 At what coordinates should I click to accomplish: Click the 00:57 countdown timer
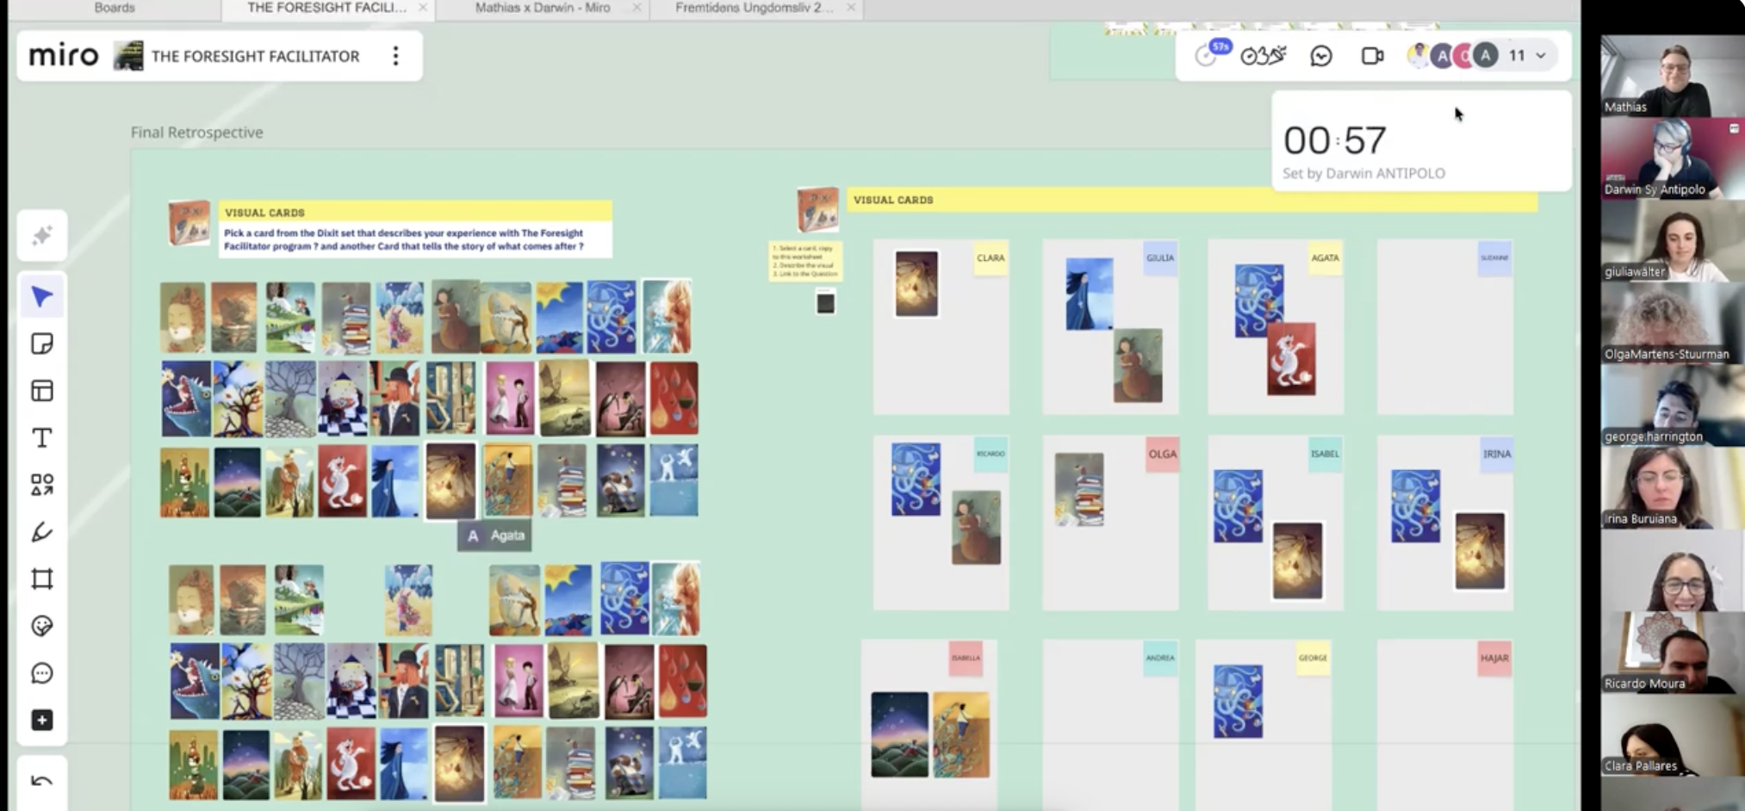1335,140
